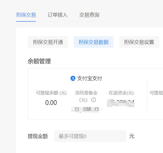Click the info icon beside 冻结准备金
Screen dimensions: 163x153
click(93, 100)
